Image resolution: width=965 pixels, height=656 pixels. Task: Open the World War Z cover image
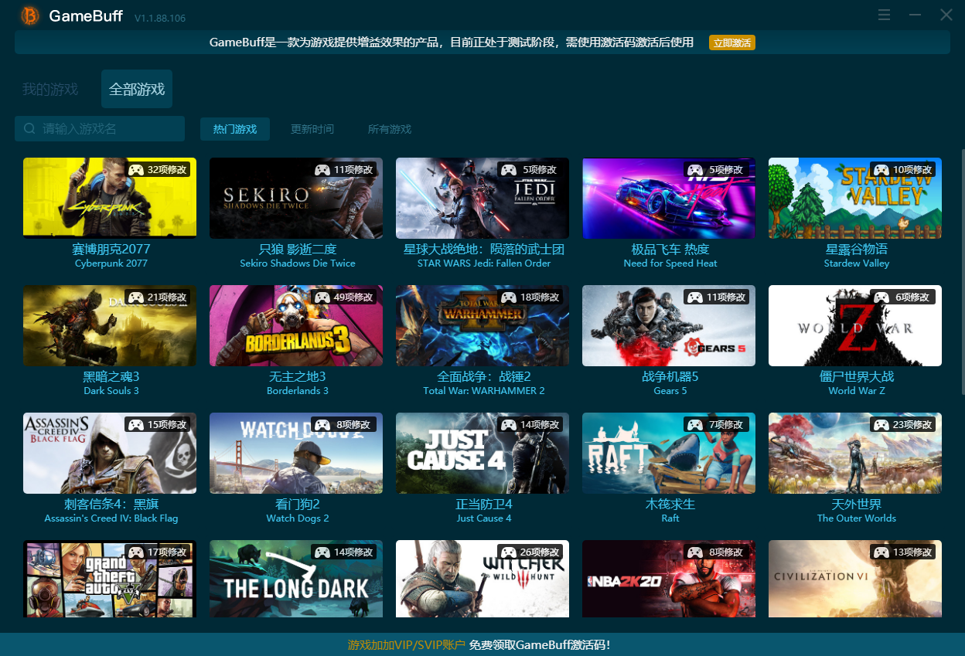click(855, 326)
